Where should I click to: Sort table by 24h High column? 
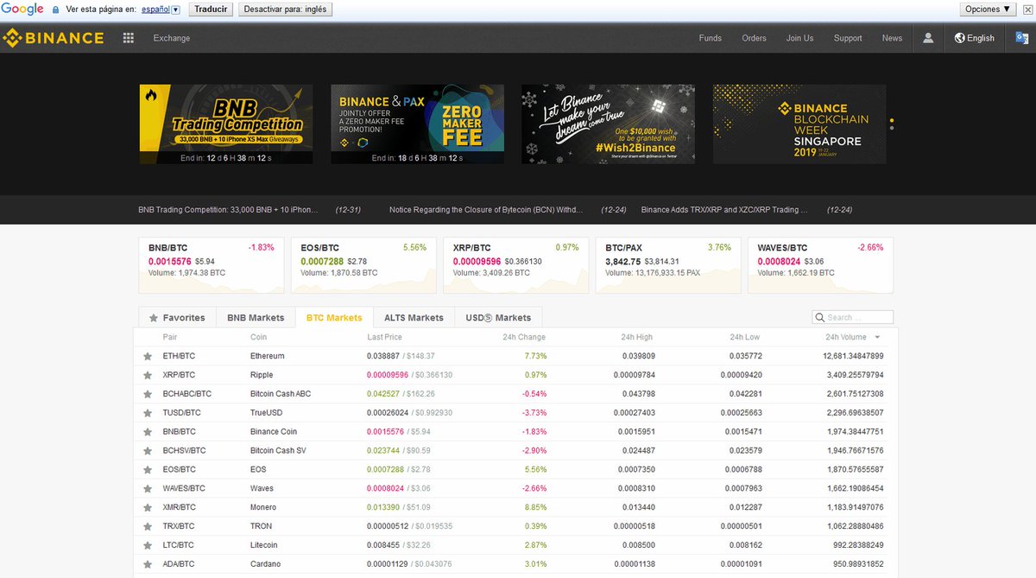[x=637, y=337]
